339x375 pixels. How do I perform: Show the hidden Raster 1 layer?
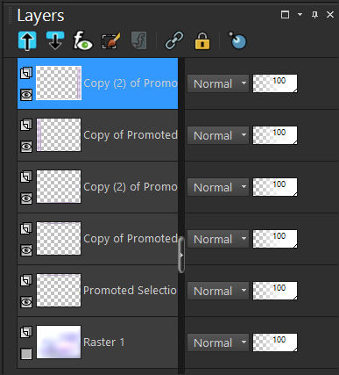(x=26, y=354)
